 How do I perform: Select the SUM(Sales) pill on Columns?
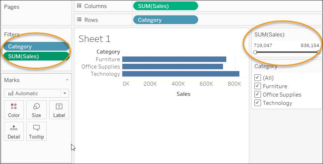click(166, 6)
